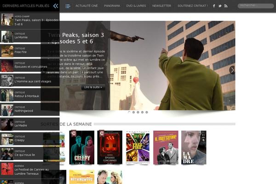Click the Festival de Cannes red thumbnail
The width and height of the screenshot is (276, 184).
tap(7, 169)
